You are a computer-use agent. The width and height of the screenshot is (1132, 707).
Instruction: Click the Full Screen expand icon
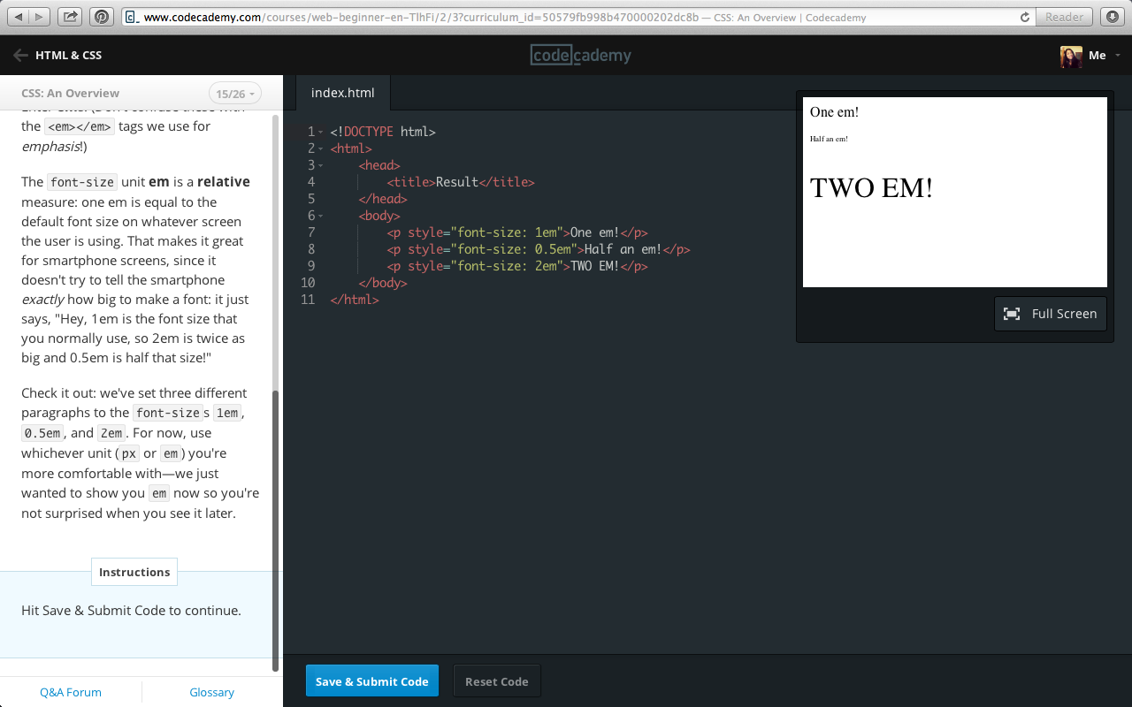point(1012,313)
